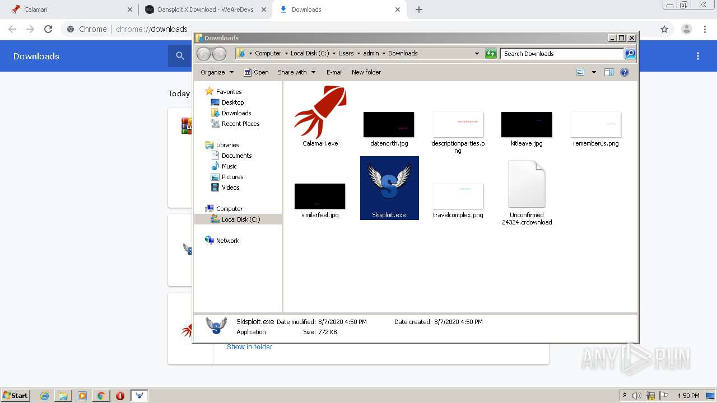Click Users in the address breadcrumb

click(x=346, y=53)
